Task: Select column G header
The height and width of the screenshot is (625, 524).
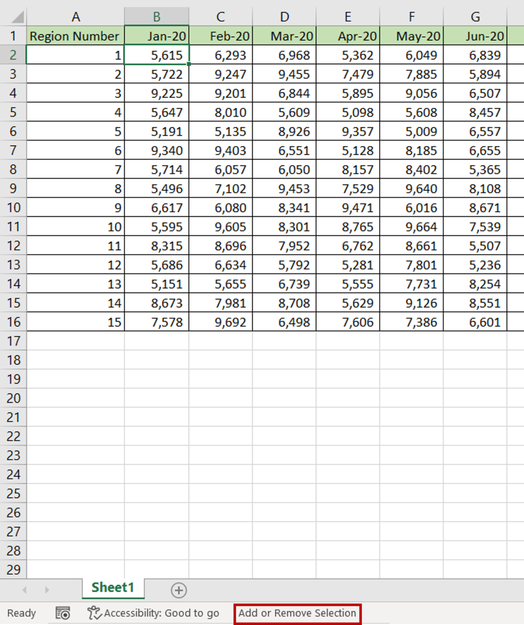Action: (x=476, y=16)
